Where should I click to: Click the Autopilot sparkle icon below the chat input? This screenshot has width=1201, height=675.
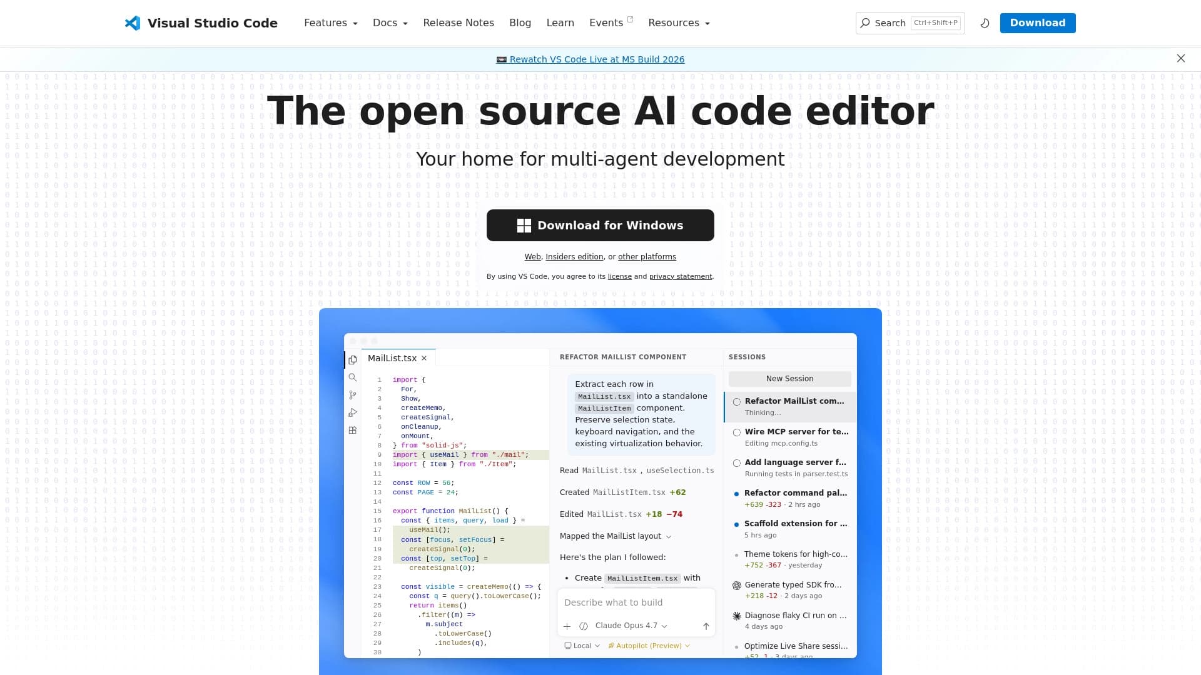611,646
